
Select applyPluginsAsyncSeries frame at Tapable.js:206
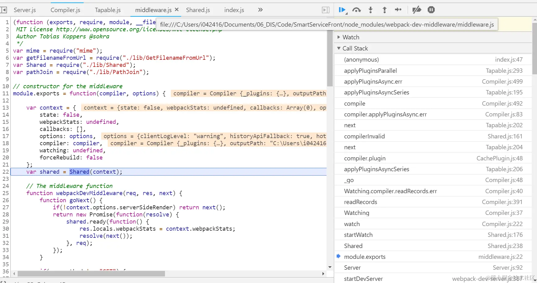pos(433,169)
